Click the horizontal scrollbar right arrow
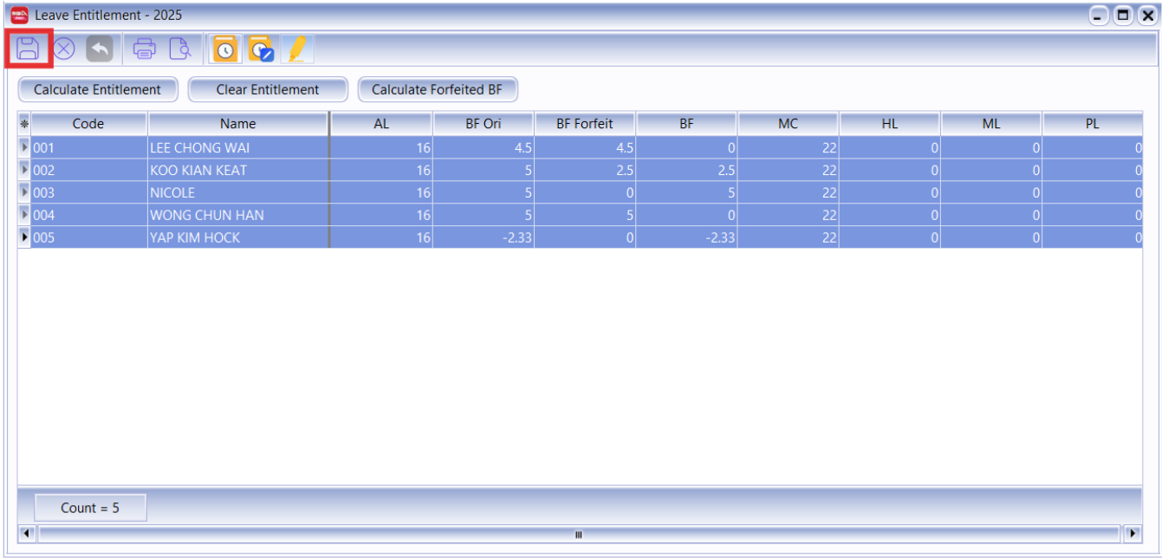 (x=1133, y=534)
